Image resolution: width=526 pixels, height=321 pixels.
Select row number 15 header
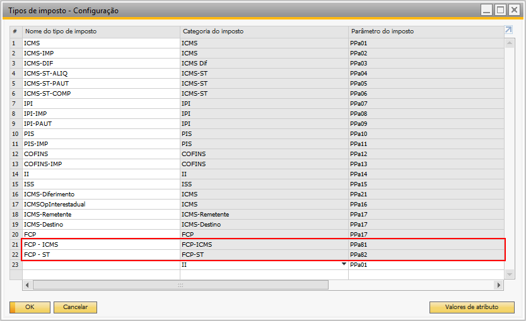(x=16, y=184)
